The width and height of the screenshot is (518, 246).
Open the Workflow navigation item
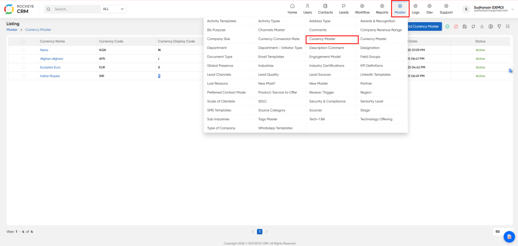tap(362, 9)
